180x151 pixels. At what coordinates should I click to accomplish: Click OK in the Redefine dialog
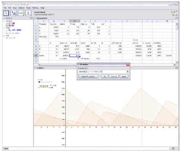click(x=104, y=77)
